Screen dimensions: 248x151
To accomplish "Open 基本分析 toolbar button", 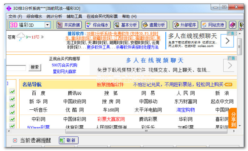I will (126, 25).
